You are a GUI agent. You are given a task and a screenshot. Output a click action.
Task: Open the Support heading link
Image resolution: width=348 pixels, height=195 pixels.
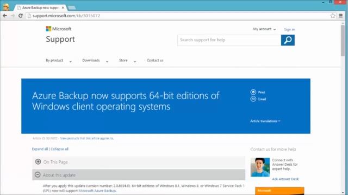pos(60,39)
